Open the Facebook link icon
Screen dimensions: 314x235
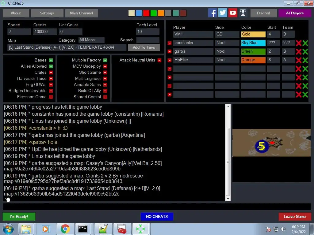(213, 13)
